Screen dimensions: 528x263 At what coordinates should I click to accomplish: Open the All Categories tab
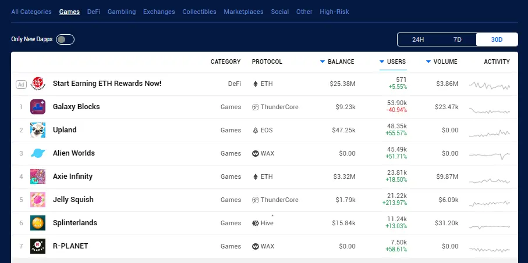(x=31, y=12)
